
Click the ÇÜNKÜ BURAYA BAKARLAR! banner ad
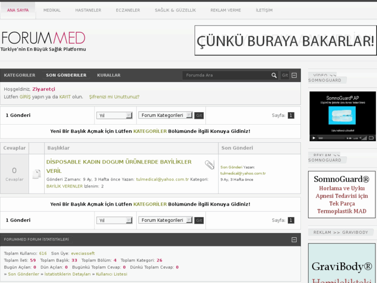(x=285, y=41)
